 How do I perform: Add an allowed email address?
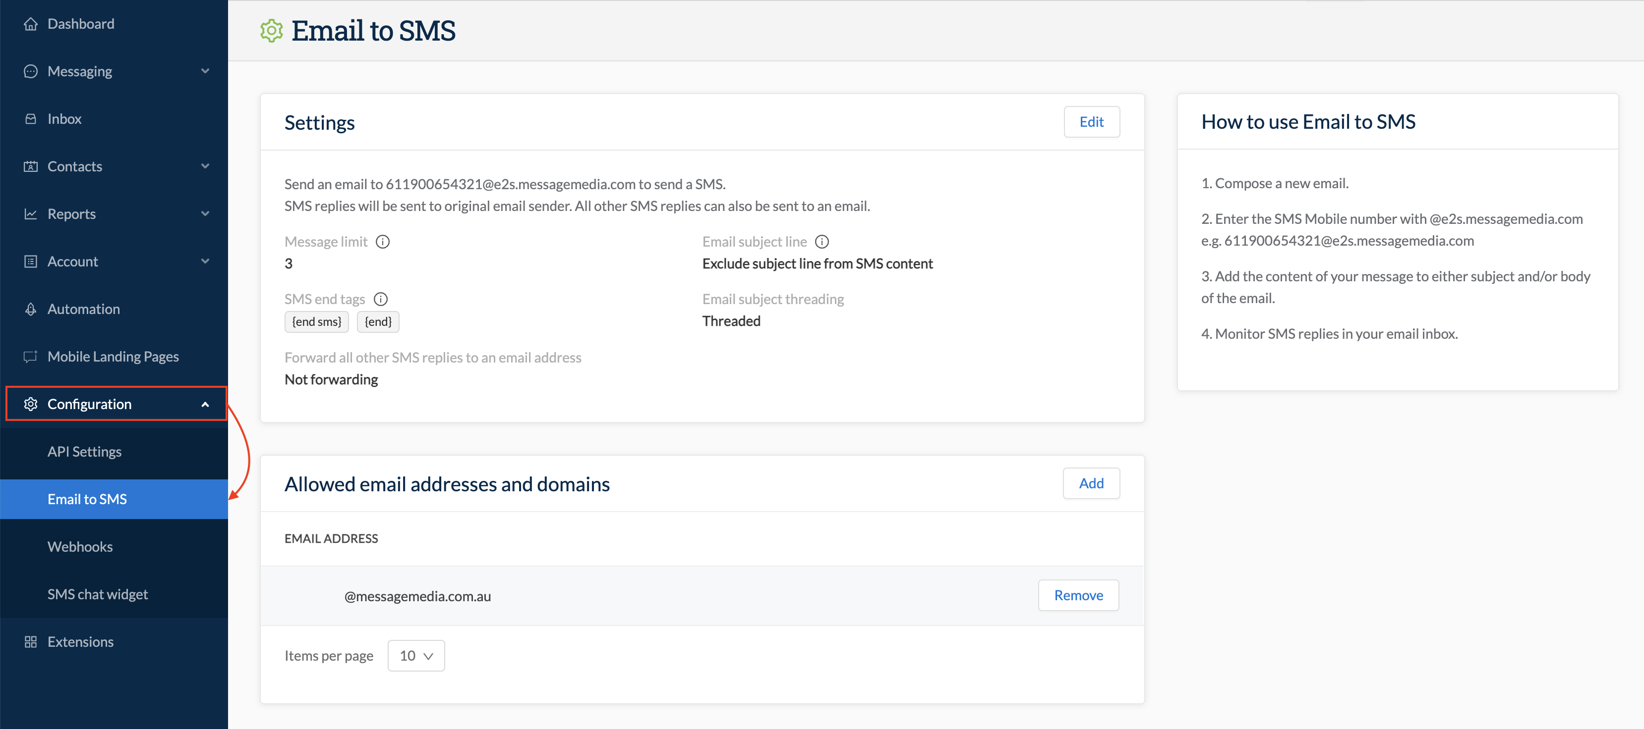click(1091, 483)
